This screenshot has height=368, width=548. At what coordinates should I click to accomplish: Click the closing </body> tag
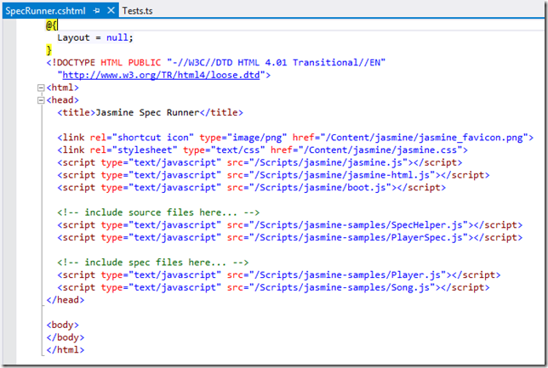click(66, 337)
